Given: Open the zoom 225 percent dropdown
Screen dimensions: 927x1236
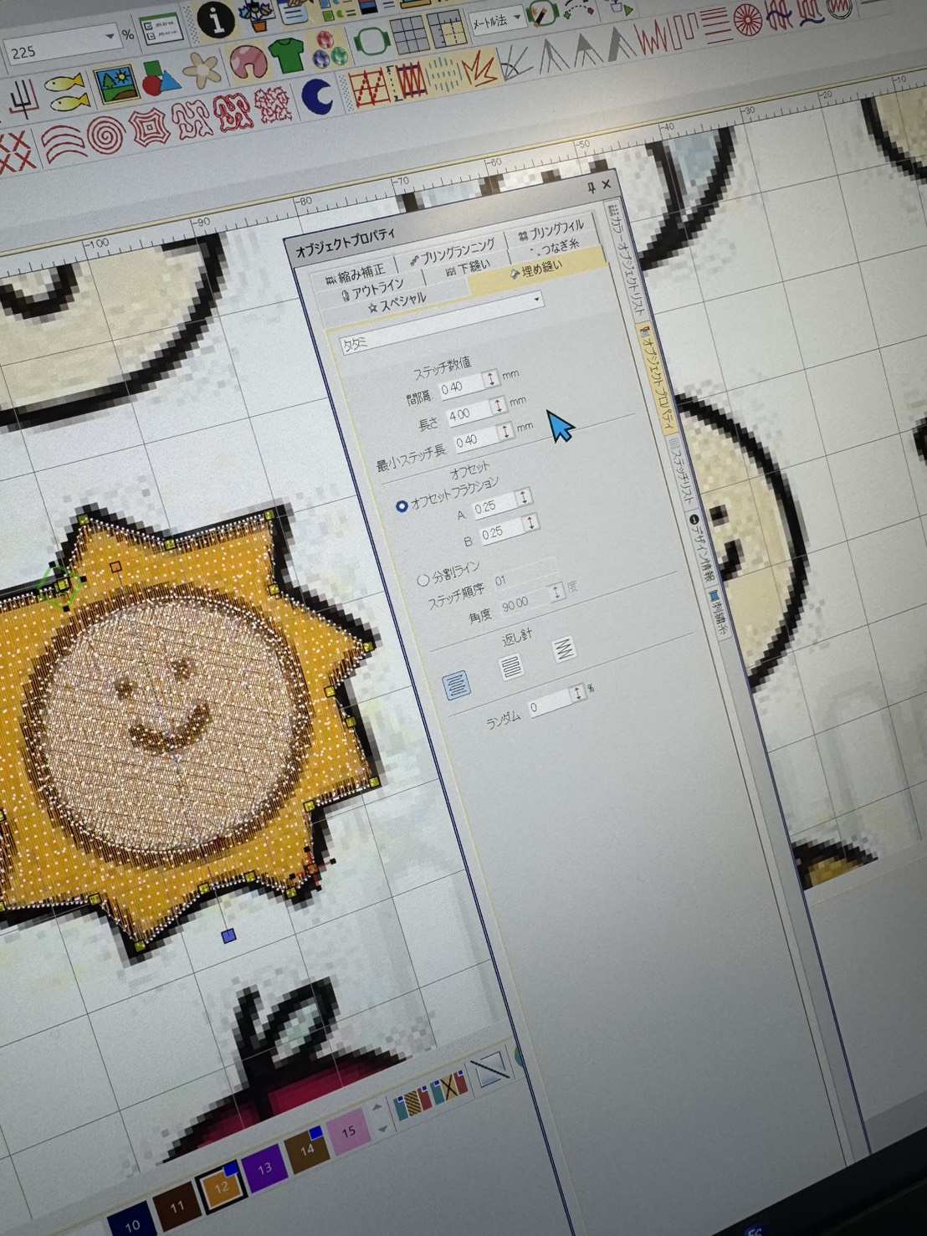Looking at the screenshot, I should click(x=110, y=37).
